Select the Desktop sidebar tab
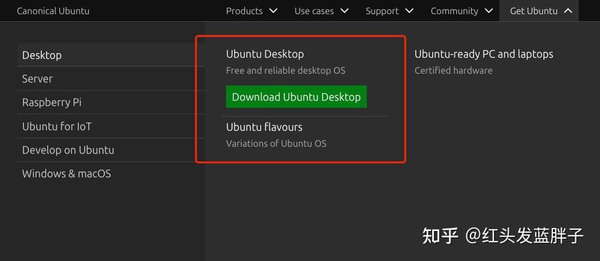This screenshot has height=261, width=600. (x=42, y=55)
